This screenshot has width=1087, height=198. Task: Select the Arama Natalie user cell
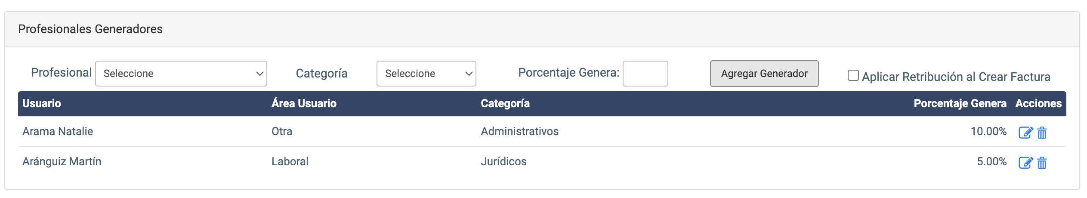click(x=58, y=131)
